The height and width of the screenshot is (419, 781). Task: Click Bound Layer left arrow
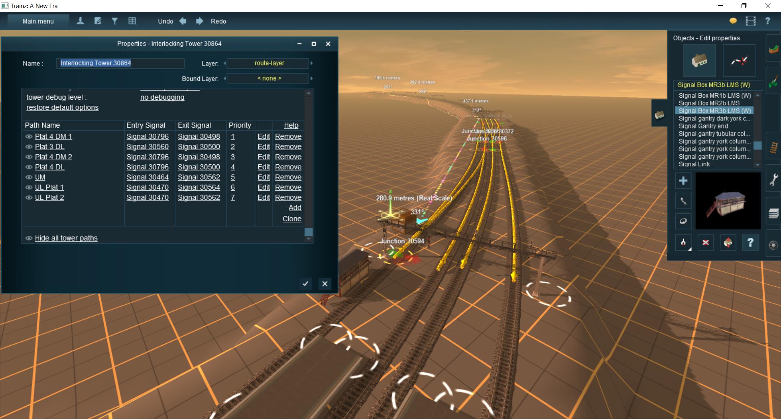[x=225, y=79]
